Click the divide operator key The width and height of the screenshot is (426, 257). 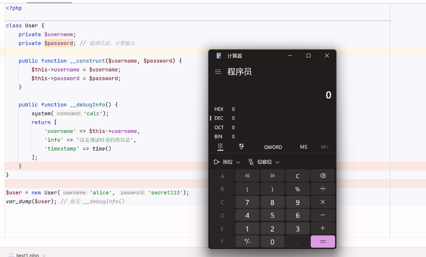tap(323, 189)
